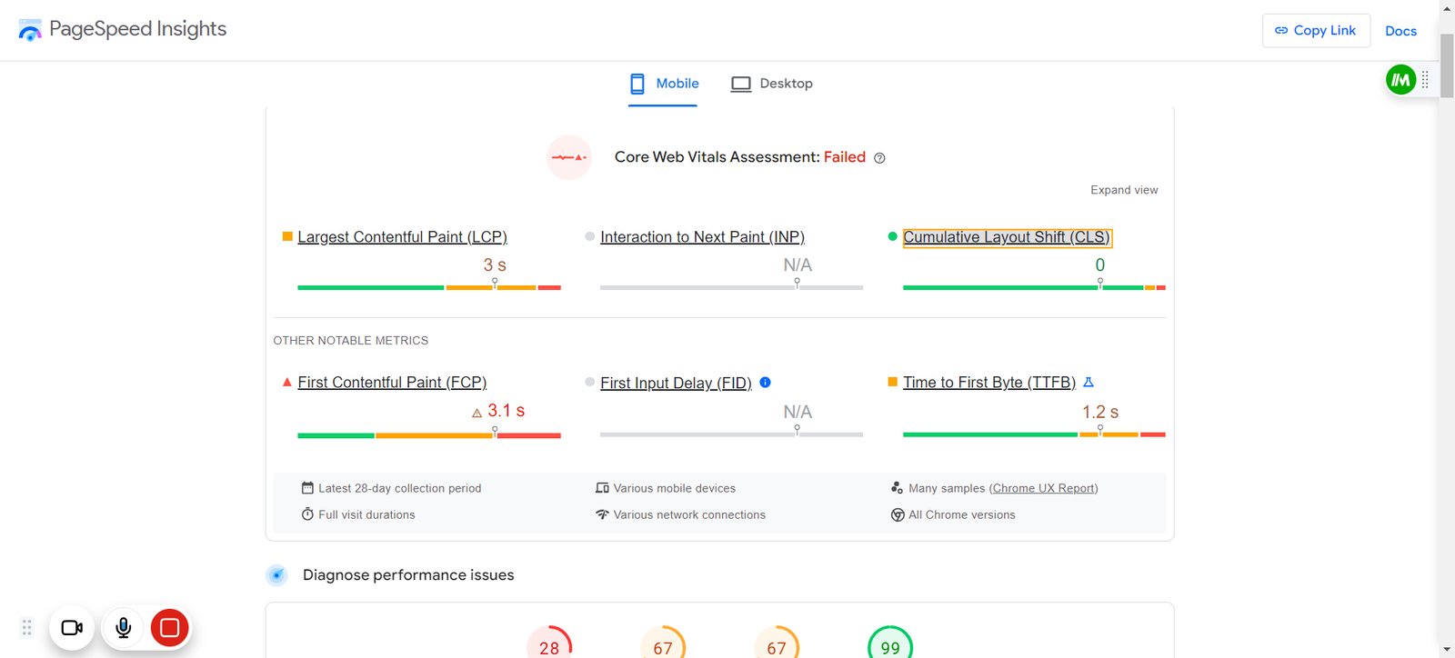Click the calendar icon for collection period

point(307,488)
